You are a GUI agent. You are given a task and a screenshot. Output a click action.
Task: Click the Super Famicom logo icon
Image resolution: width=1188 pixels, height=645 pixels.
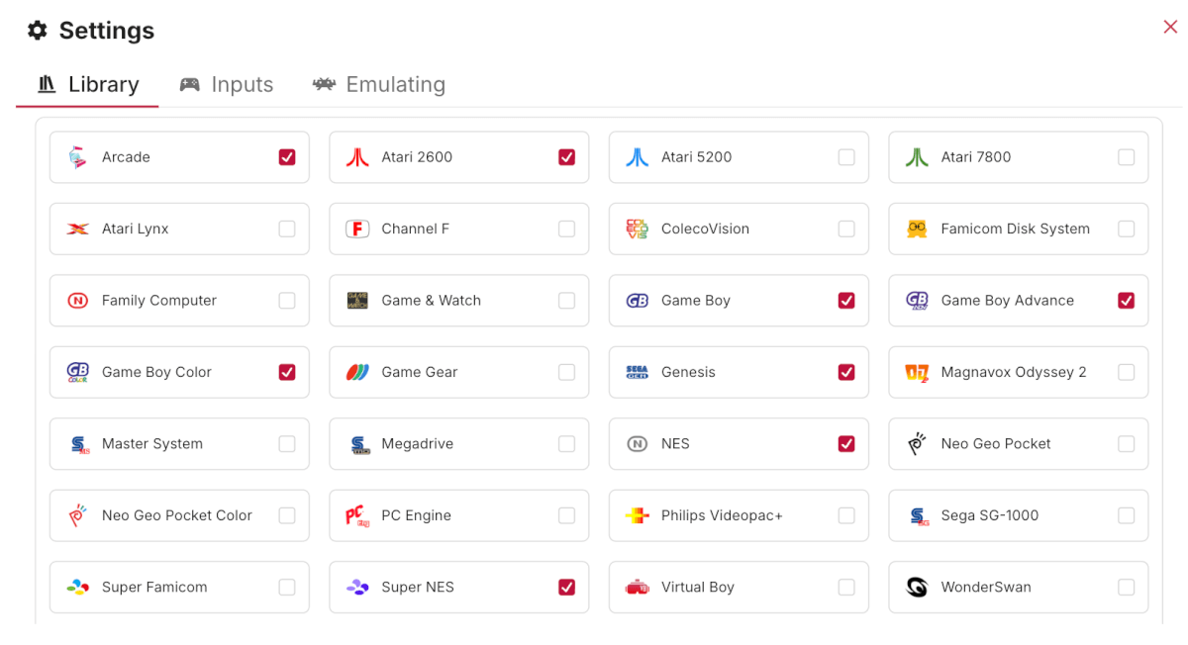77,587
